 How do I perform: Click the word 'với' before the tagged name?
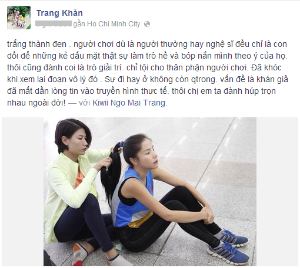(x=84, y=103)
